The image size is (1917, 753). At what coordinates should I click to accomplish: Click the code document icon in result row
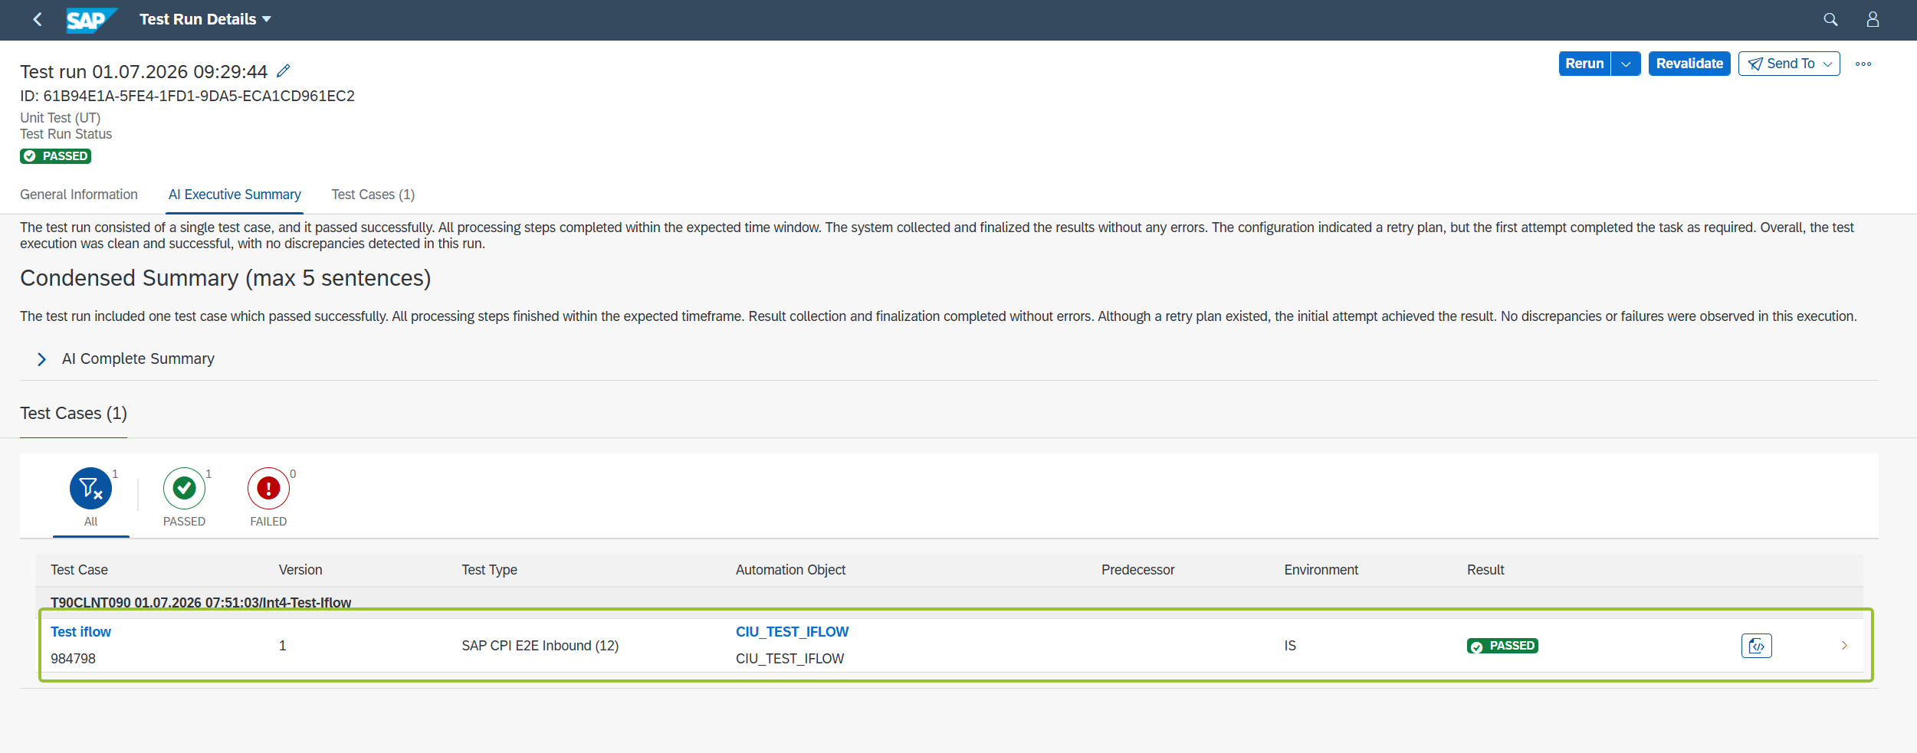point(1756,646)
